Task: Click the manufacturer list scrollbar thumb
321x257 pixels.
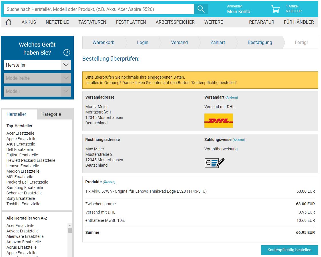Action: [x=70, y=230]
